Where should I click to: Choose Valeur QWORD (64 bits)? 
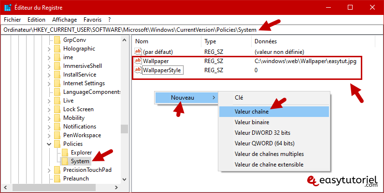click(274, 143)
